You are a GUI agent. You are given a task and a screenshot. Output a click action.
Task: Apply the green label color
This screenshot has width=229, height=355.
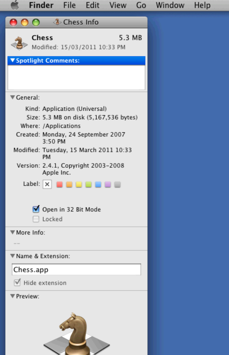(x=89, y=185)
